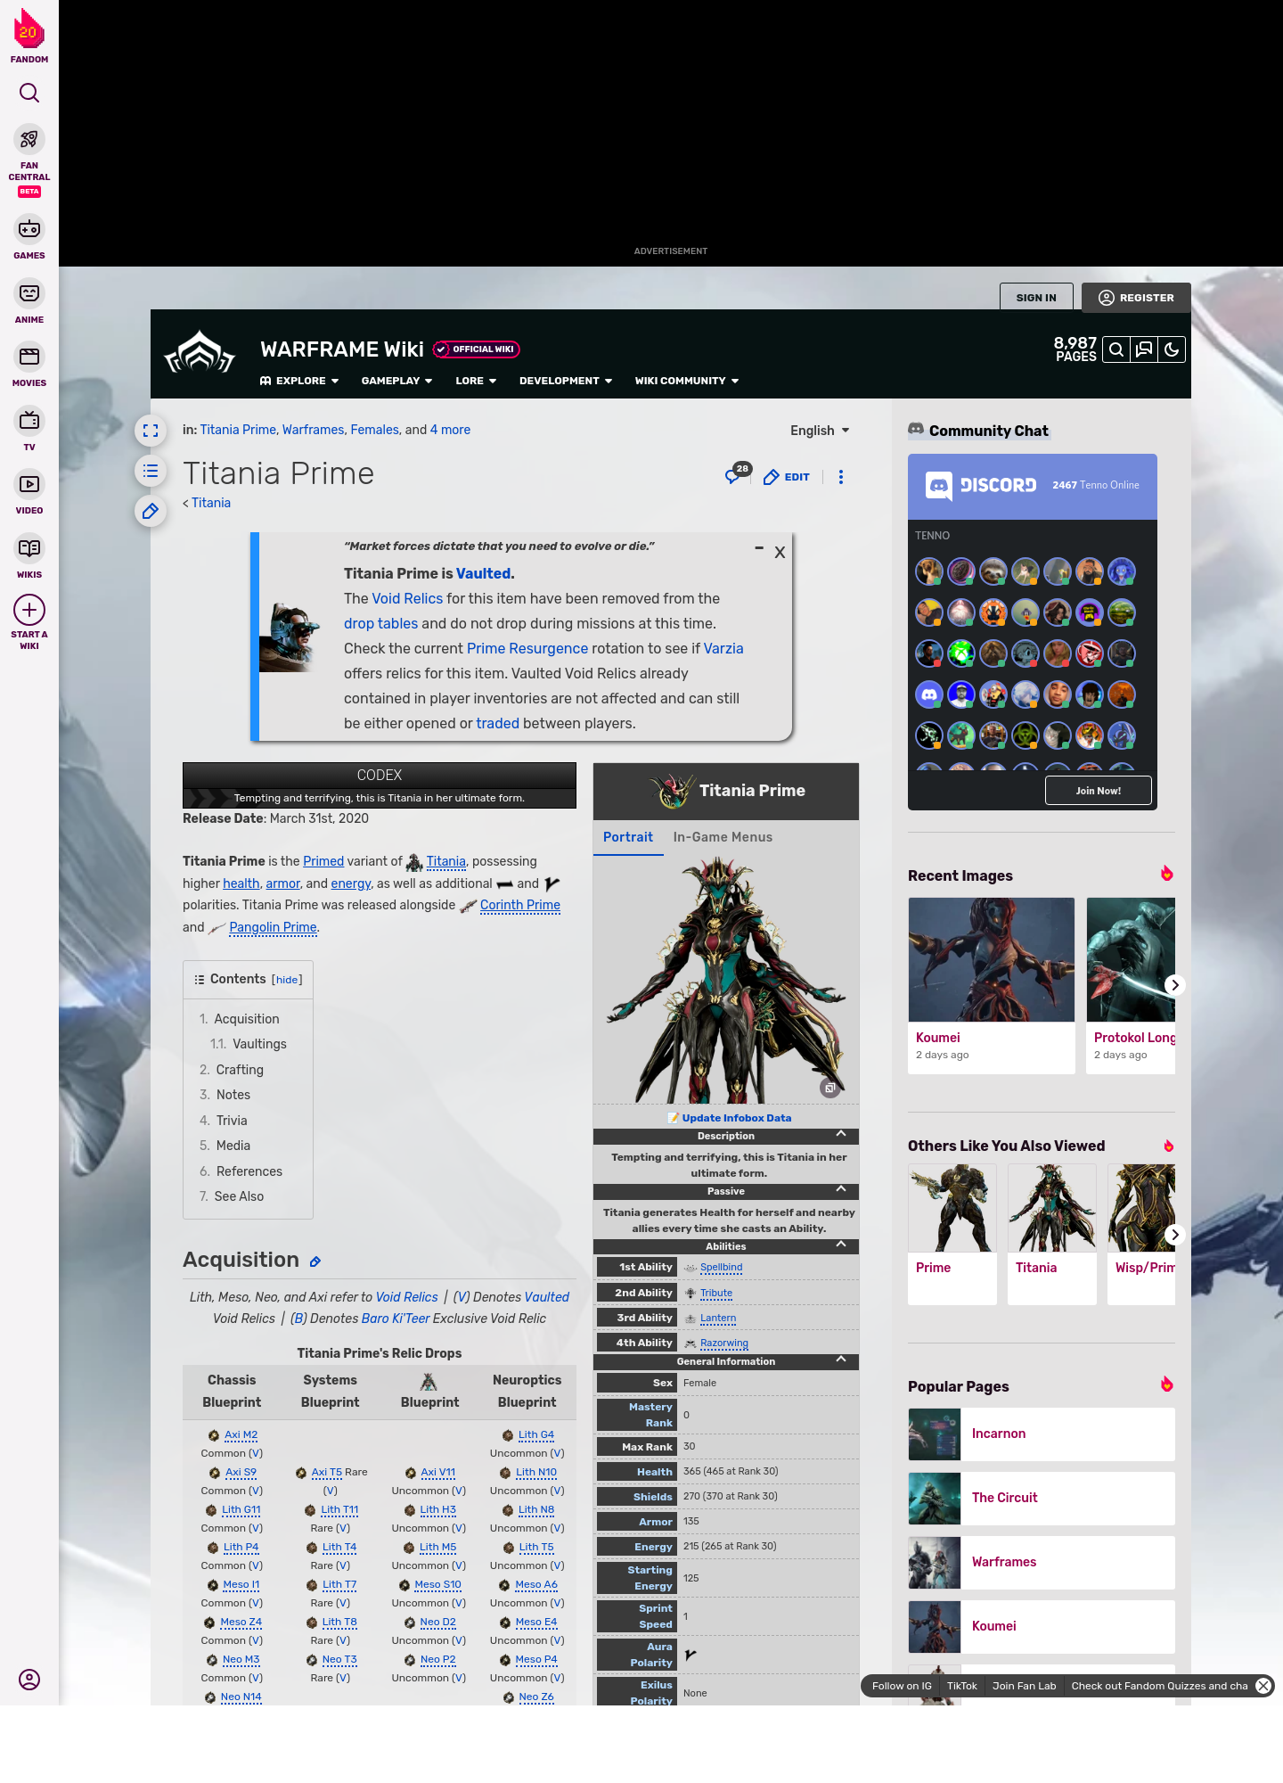Open the Development dropdown menu

click(x=566, y=381)
